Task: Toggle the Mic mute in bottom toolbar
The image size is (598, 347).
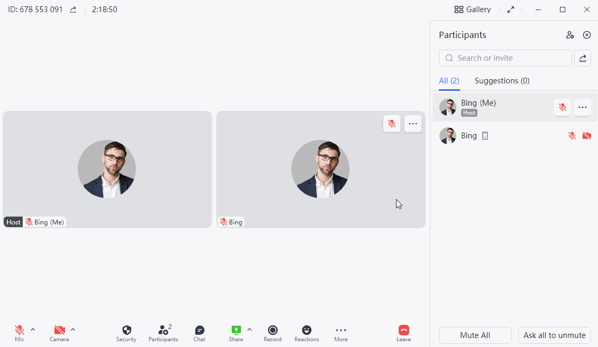Action: tap(19, 330)
